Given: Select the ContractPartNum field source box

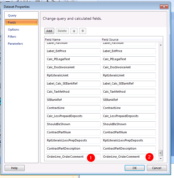Looking at the screenshot, I should point(129,132).
